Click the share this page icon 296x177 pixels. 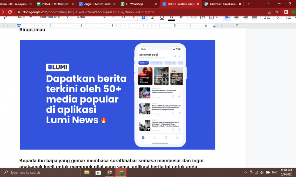[269, 12]
